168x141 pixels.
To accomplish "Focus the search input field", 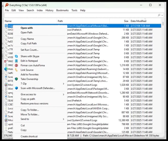I will (x=81, y=15).
